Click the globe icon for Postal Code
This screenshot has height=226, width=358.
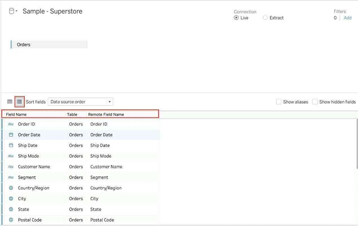(x=11, y=220)
